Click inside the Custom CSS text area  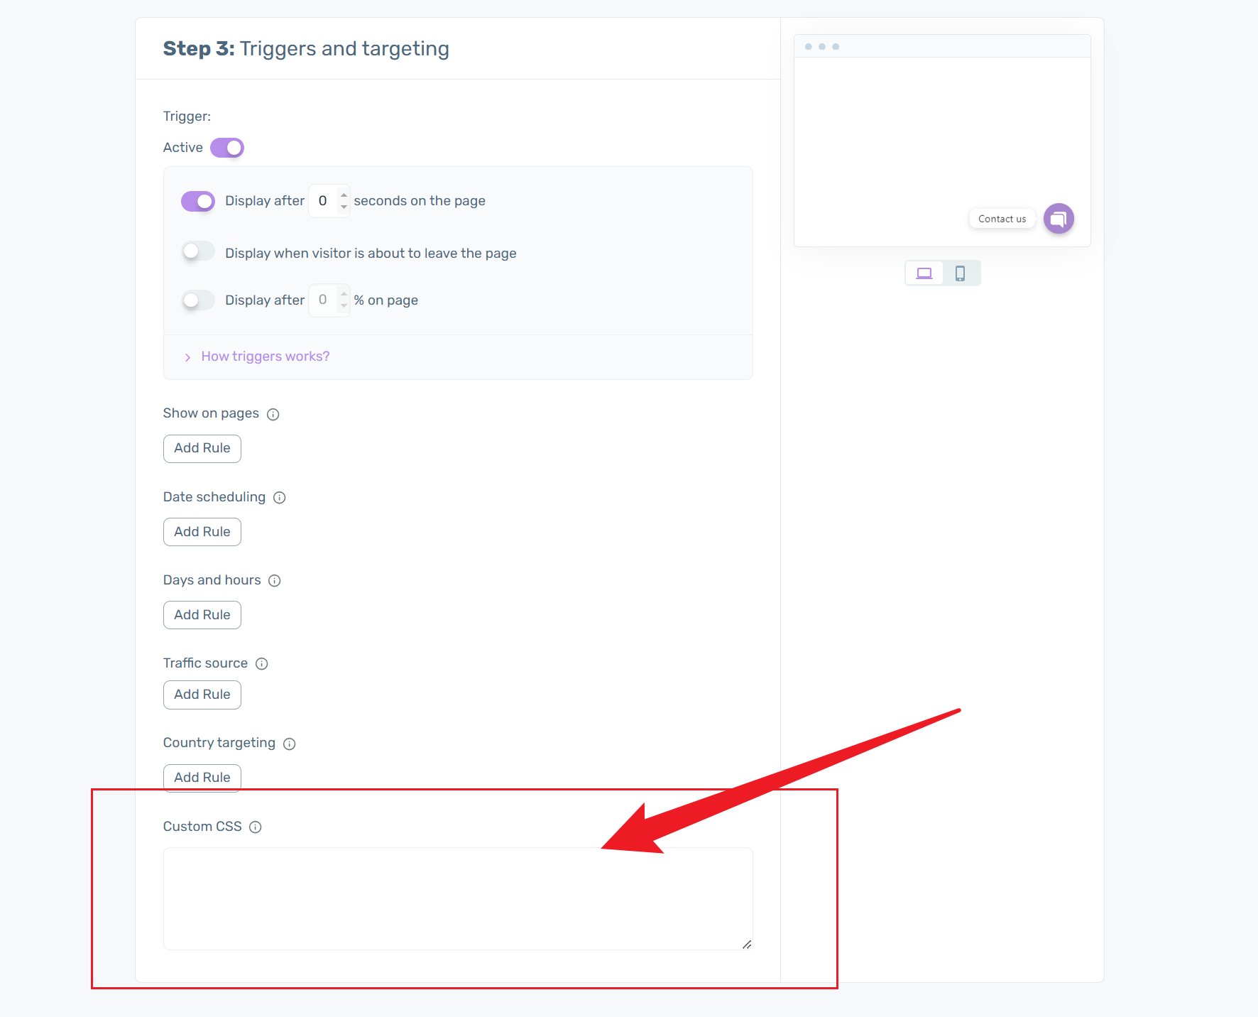(x=458, y=898)
